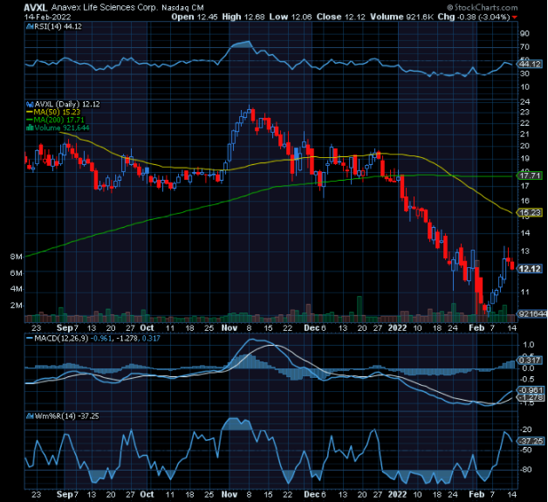Click the 921644 volume axis tag
This screenshot has width=548, height=502.
532,314
